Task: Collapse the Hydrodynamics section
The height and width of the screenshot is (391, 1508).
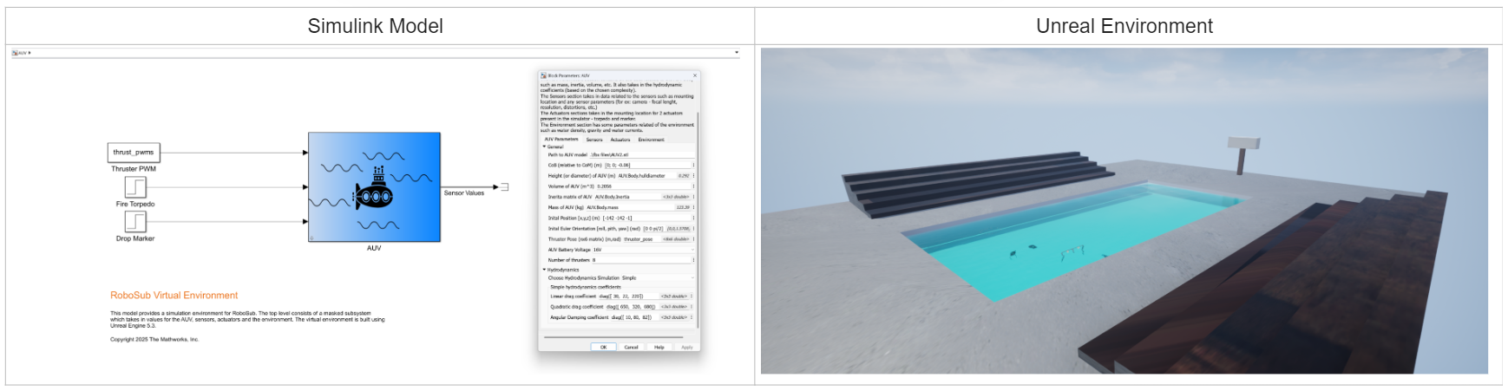Action: click(544, 270)
